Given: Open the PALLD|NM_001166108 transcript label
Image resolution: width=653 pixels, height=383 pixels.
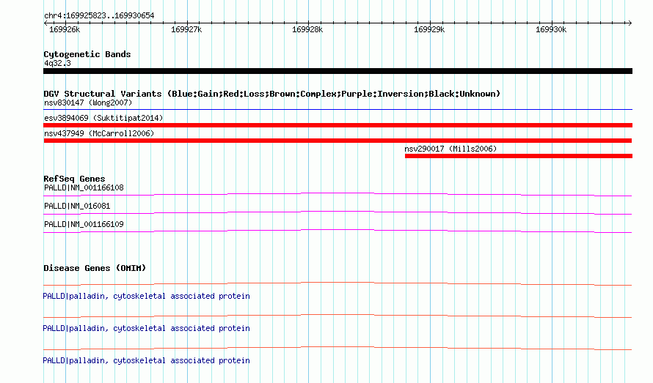Looking at the screenshot, I should (84, 187).
